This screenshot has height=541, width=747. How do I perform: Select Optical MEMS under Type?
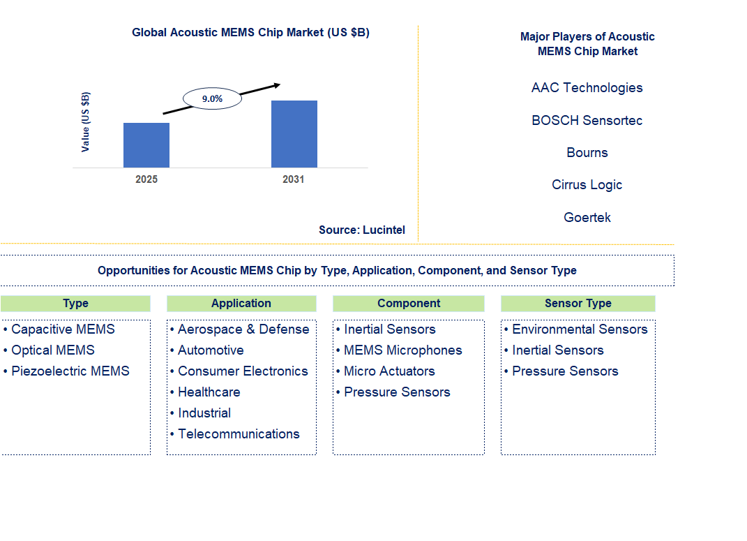click(53, 350)
